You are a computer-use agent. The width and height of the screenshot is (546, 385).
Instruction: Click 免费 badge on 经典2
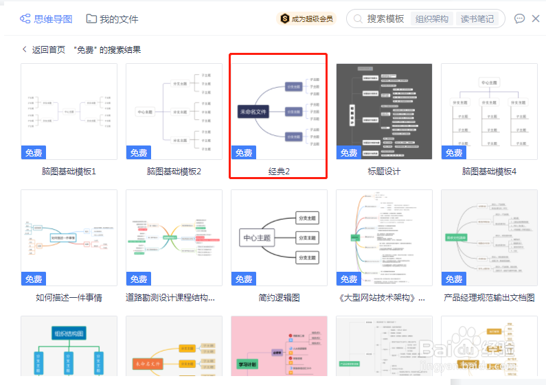tap(244, 153)
